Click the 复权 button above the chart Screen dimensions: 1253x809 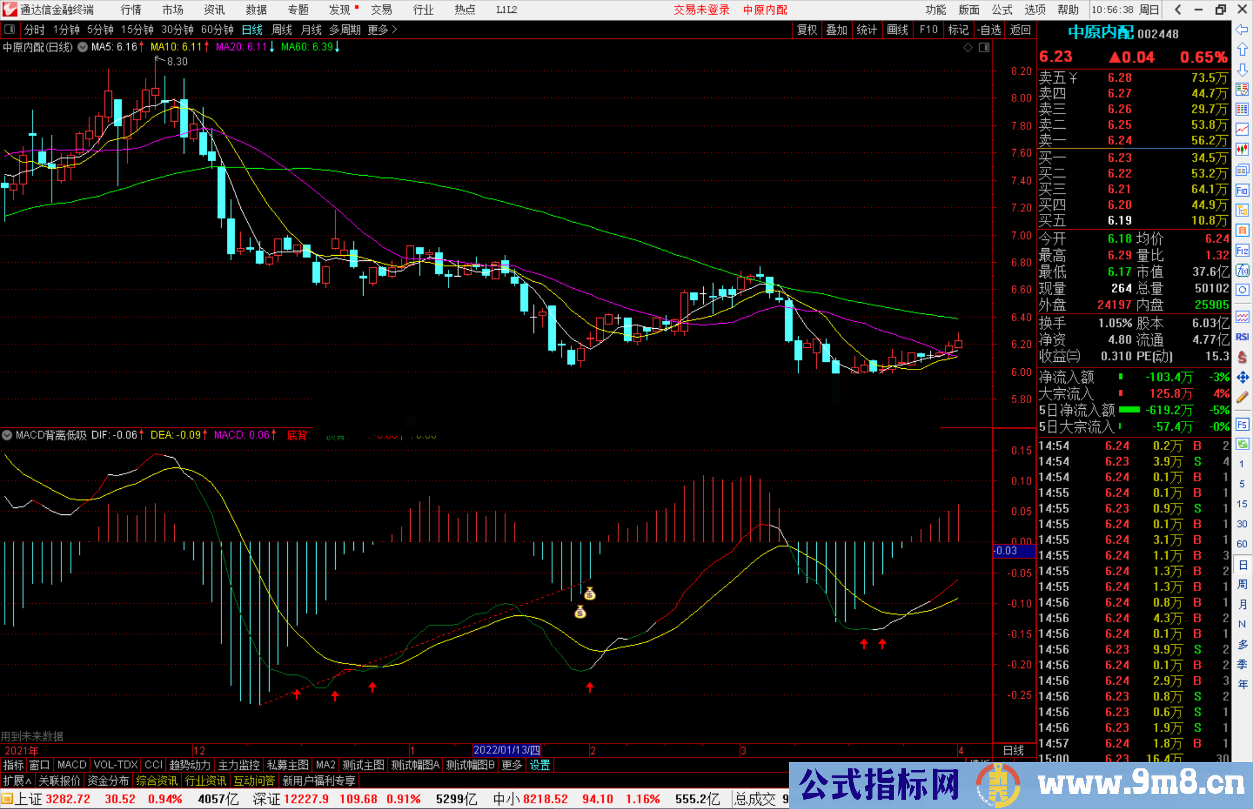click(x=806, y=30)
